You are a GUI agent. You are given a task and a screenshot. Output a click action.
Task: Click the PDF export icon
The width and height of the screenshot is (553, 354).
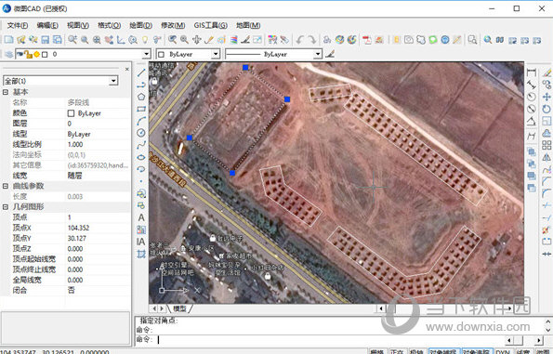coord(367,40)
